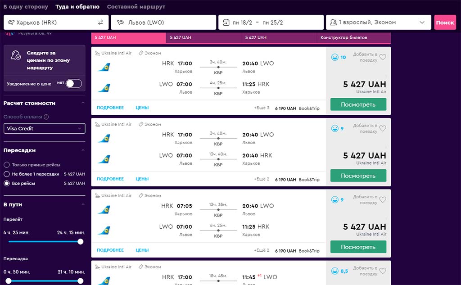Click Подробнее link on first flight card

[110, 108]
